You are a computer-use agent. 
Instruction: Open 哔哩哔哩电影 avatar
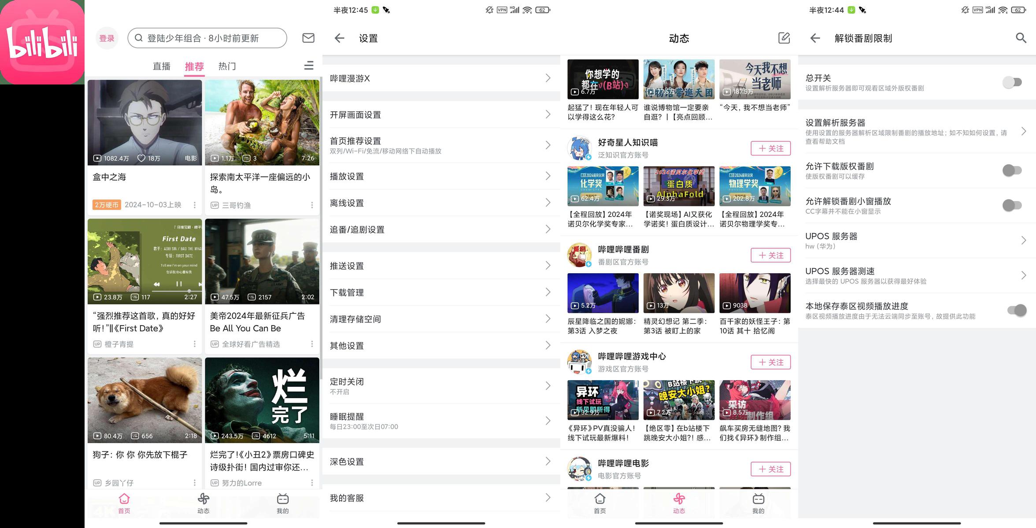(x=579, y=469)
